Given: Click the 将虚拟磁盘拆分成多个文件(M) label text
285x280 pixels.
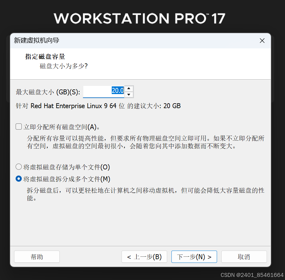Looking at the screenshot, I should pyautogui.click(x=67, y=179).
